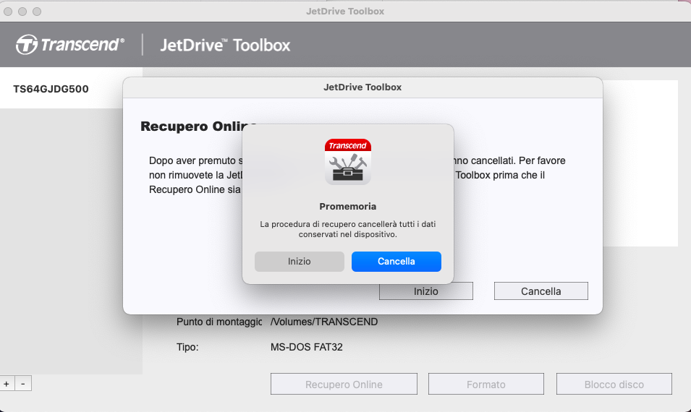The image size is (691, 412).
Task: Click the Tipo: label
Action: click(187, 347)
